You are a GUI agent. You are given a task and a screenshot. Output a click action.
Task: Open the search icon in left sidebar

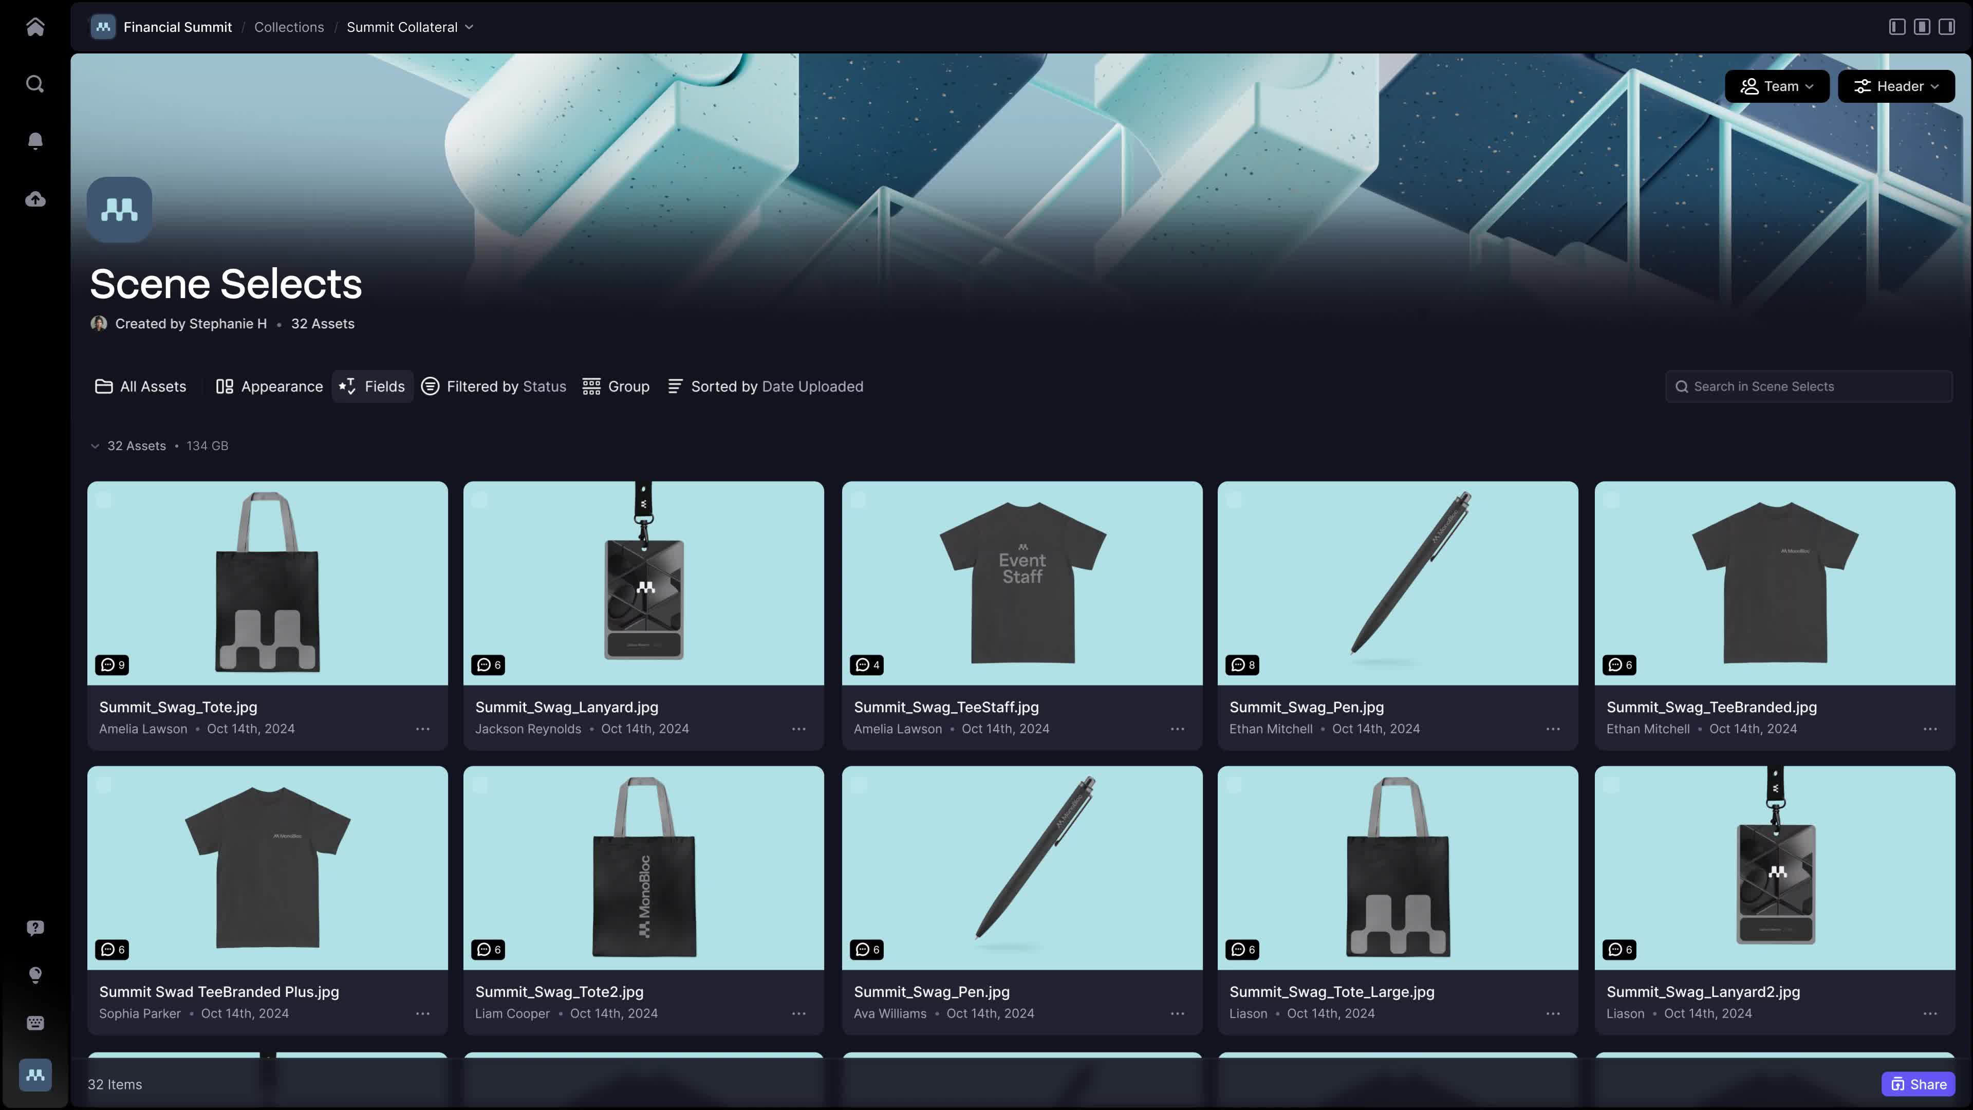point(35,83)
